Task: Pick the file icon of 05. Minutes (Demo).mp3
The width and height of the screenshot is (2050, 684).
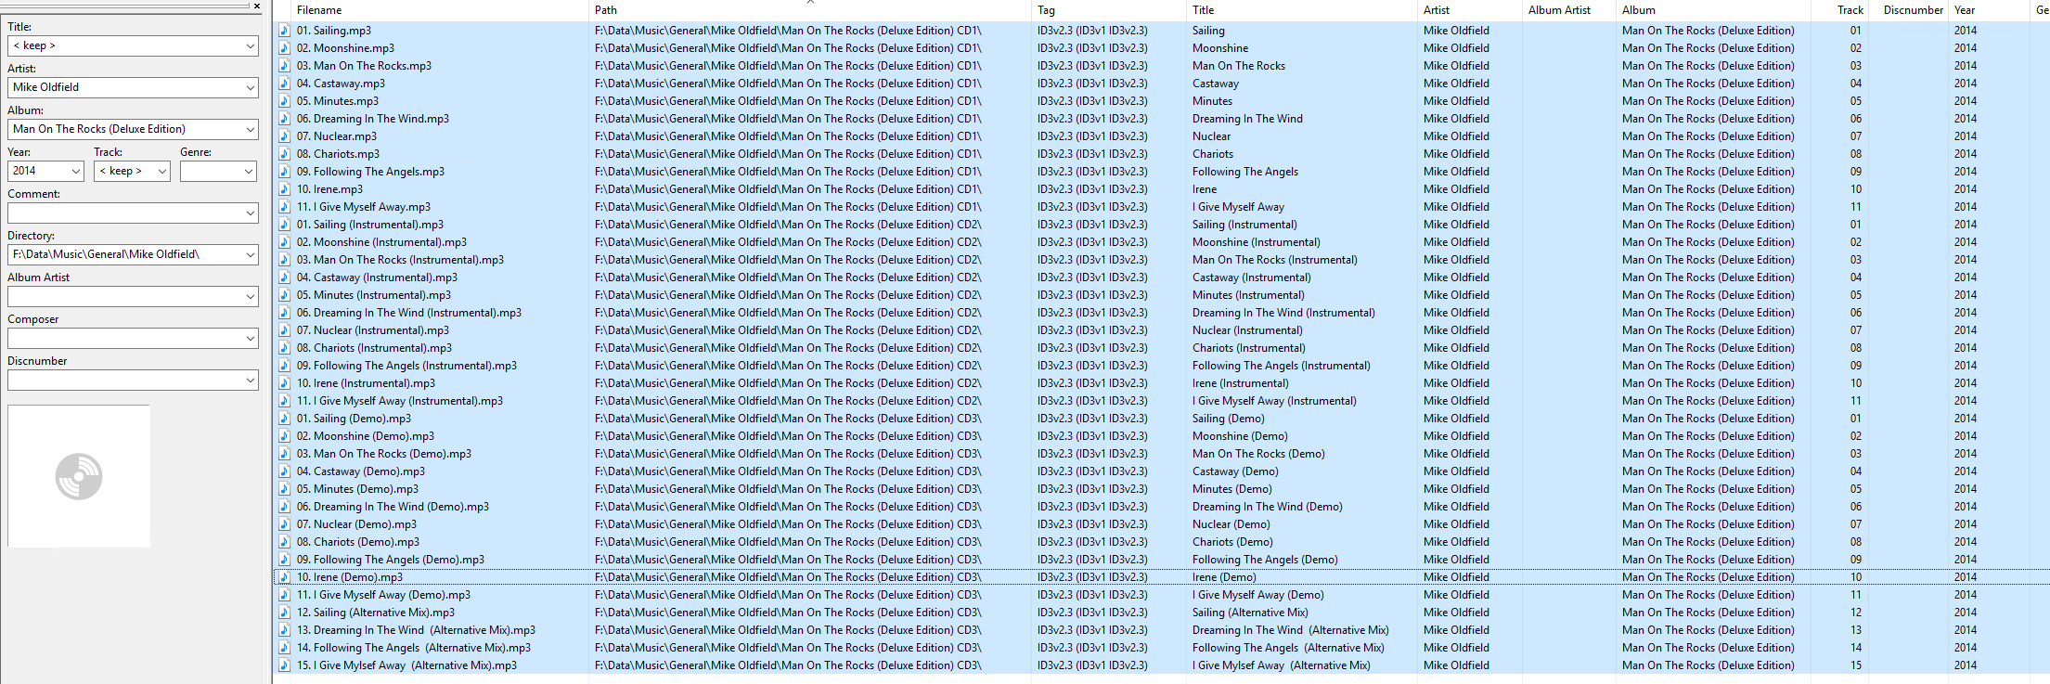Action: pyautogui.click(x=284, y=489)
